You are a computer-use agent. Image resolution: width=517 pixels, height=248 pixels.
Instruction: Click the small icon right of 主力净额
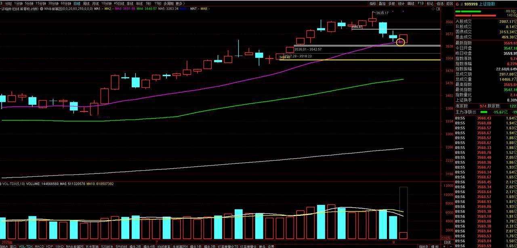click(475, 112)
